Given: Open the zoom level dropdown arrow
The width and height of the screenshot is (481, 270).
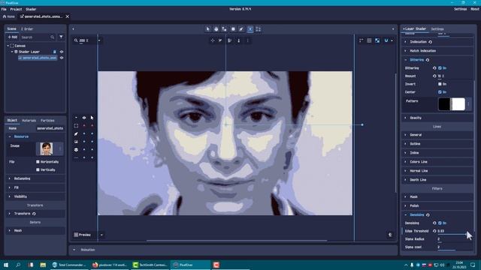Looking at the screenshot, I should [99, 40].
